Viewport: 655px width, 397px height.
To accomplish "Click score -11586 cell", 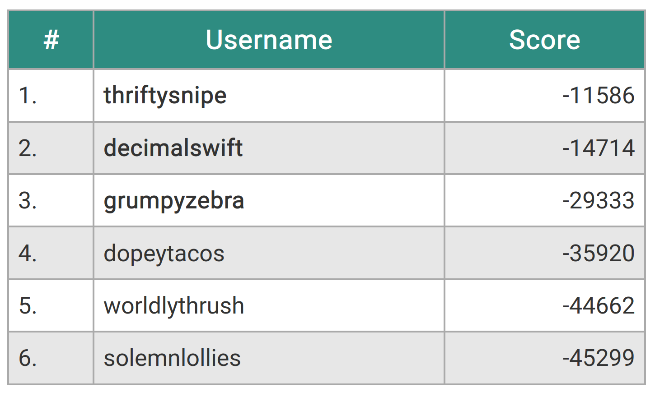I will tap(598, 96).
